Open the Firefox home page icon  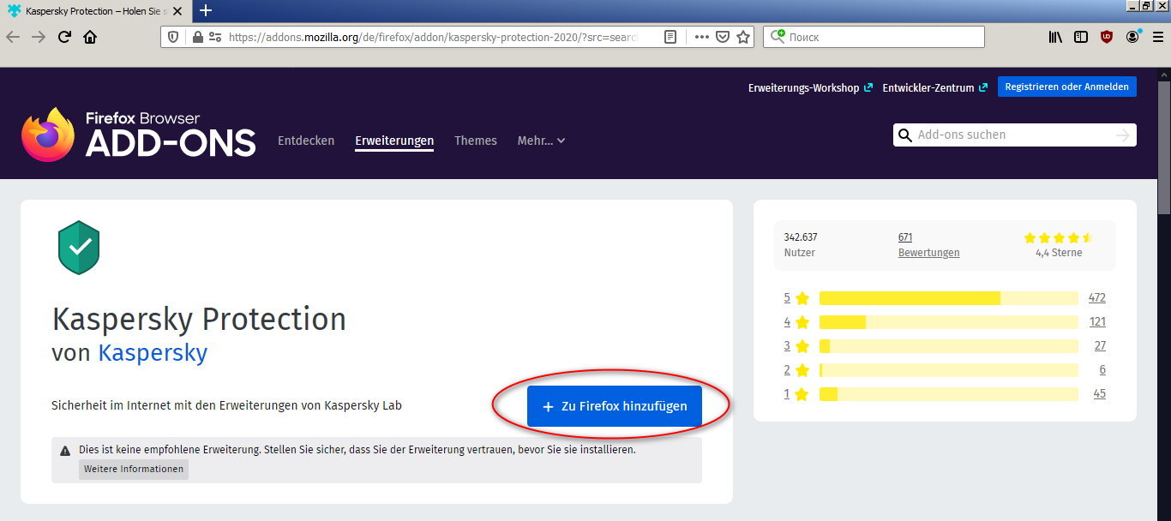pos(90,37)
